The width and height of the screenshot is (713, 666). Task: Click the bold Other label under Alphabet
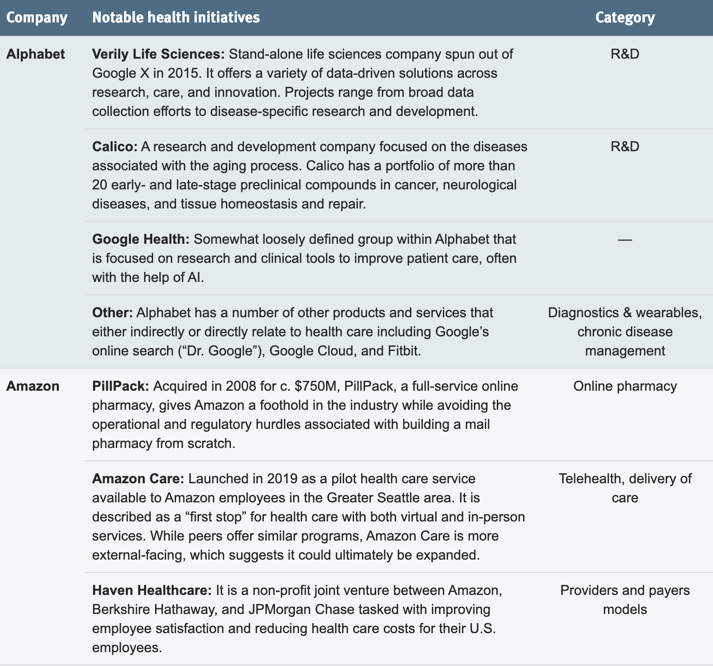pyautogui.click(x=112, y=312)
